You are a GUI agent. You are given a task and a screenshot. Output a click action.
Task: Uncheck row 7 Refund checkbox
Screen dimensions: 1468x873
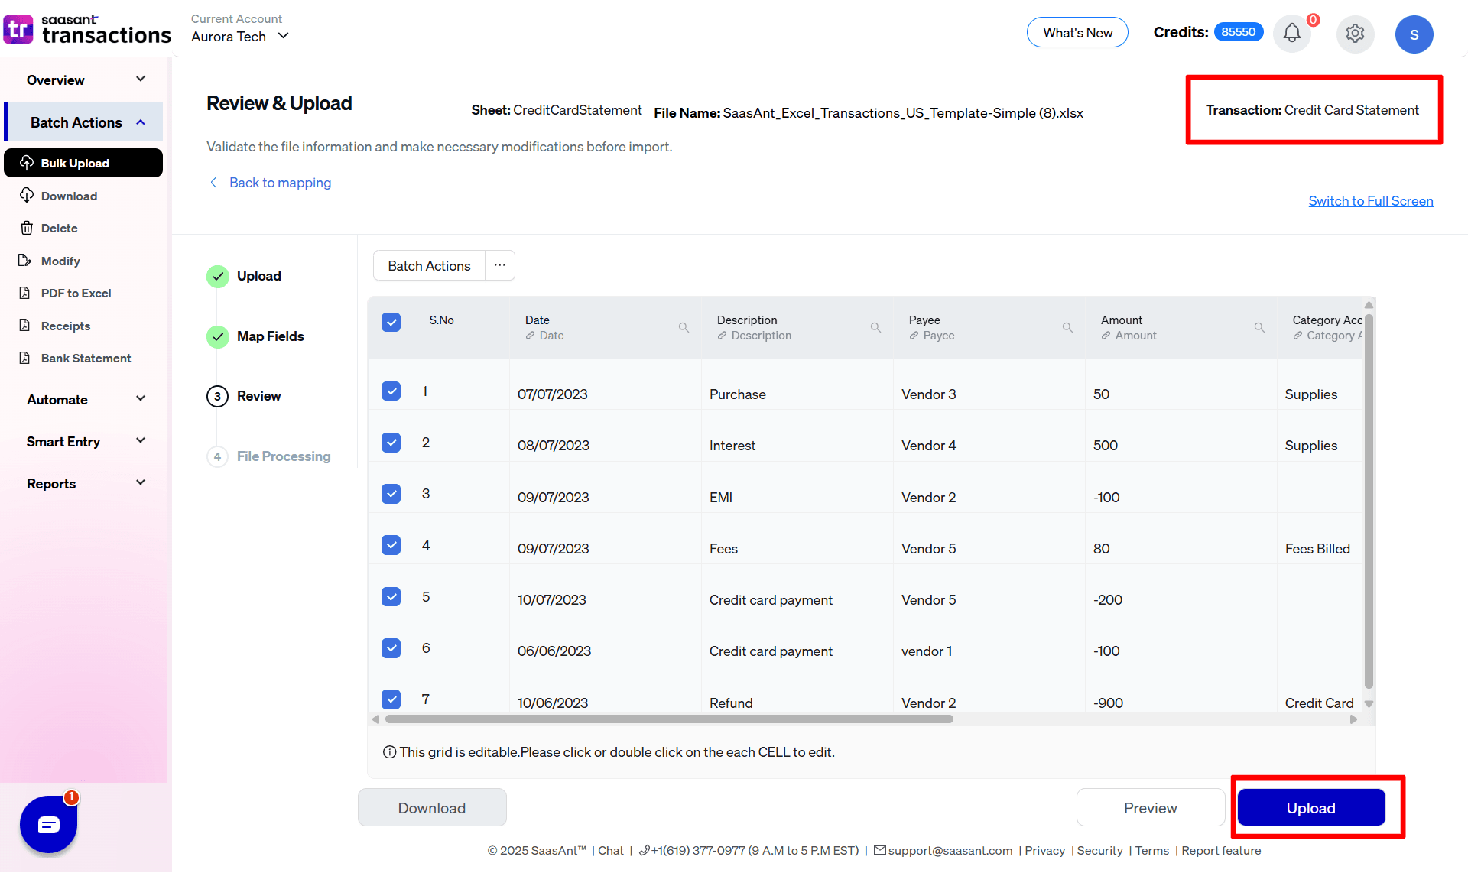[391, 699]
